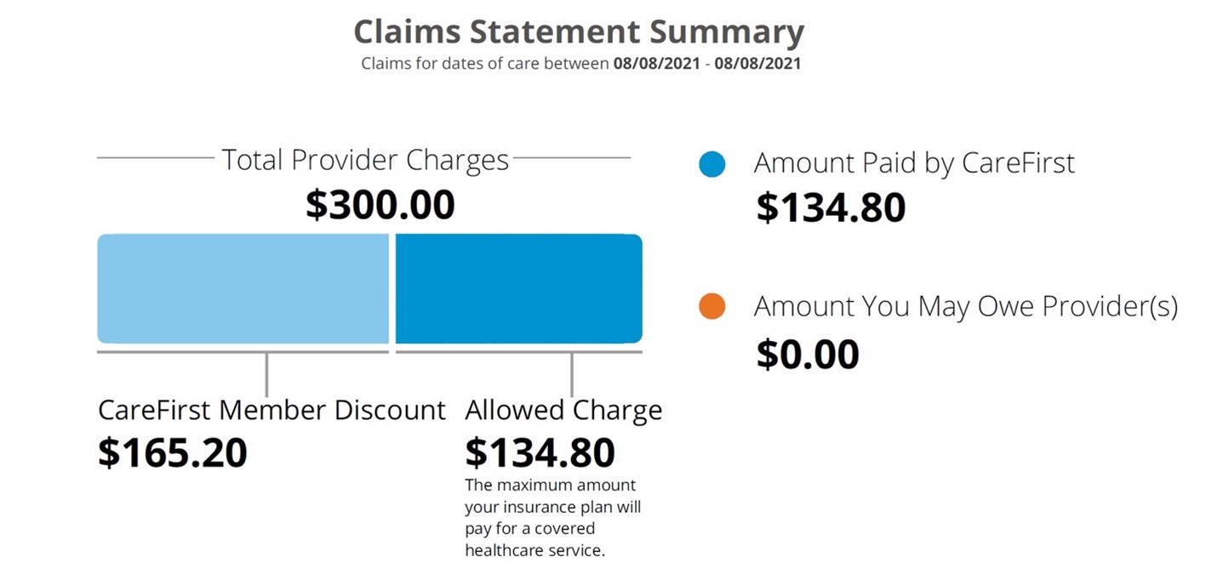Image resolution: width=1217 pixels, height=585 pixels.
Task: Click the $134.80 amount paid by CareFirst
Action: point(831,208)
